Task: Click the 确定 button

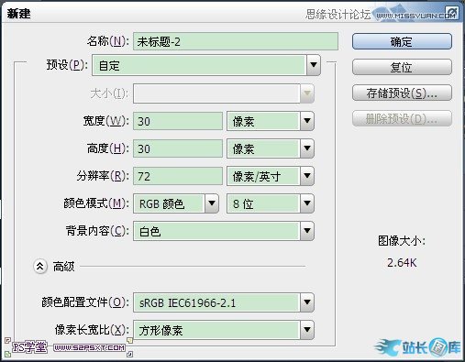Action: (x=402, y=41)
